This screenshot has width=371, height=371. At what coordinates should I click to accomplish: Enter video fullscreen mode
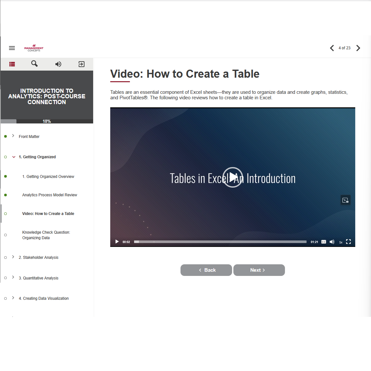(348, 241)
